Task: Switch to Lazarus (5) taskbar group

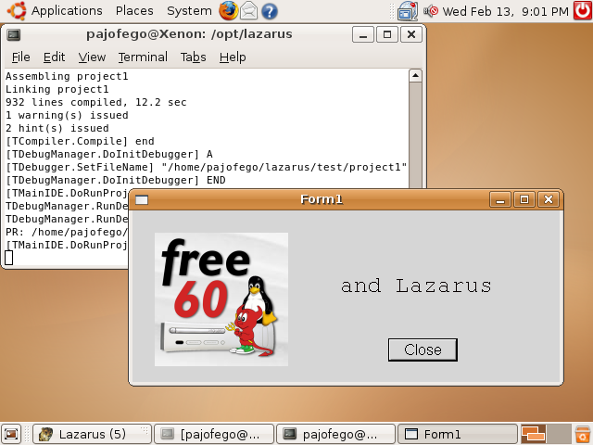Action: pyautogui.click(x=92, y=434)
